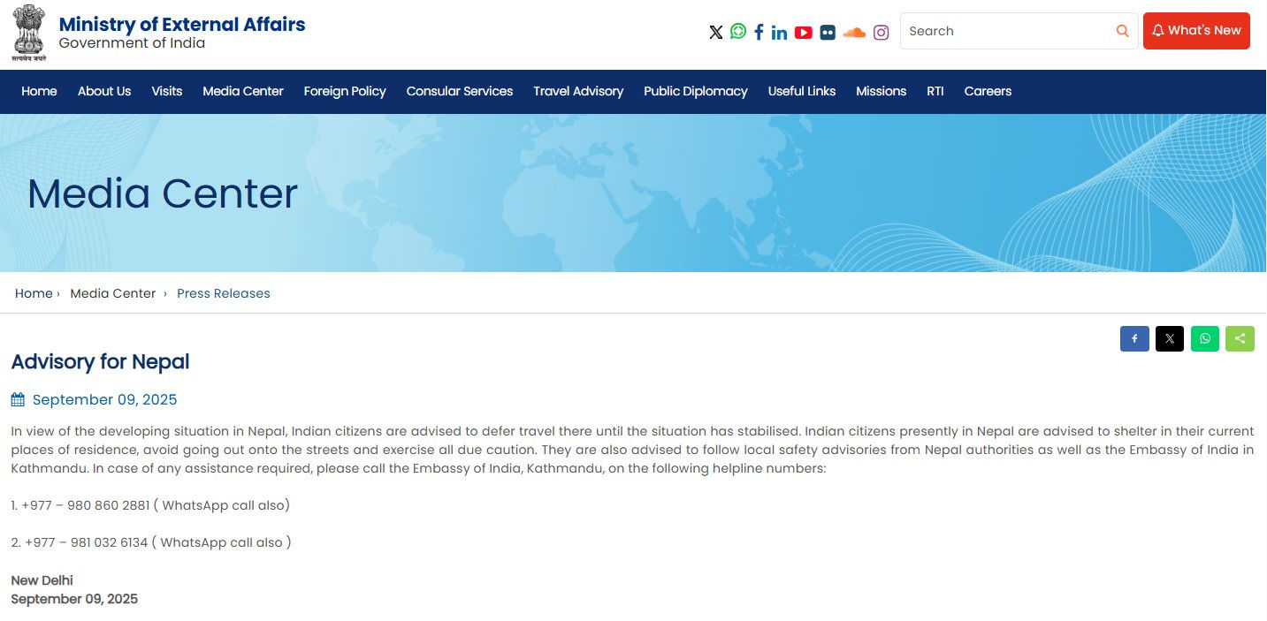
Task: Open the Careers menu item
Action: point(988,91)
